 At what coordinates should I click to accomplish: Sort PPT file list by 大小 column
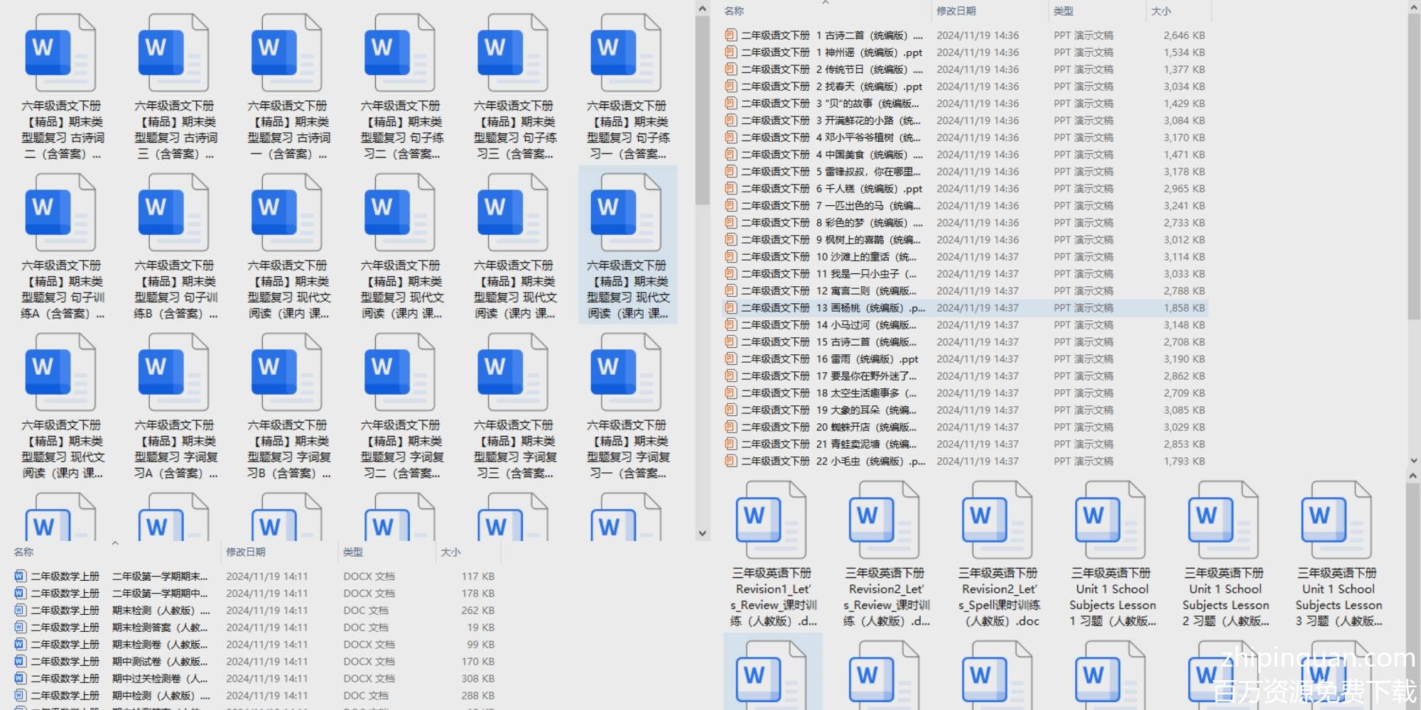click(x=1161, y=11)
